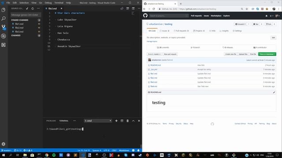Open the GitHub plus create-new dropdown

(x=271, y=16)
